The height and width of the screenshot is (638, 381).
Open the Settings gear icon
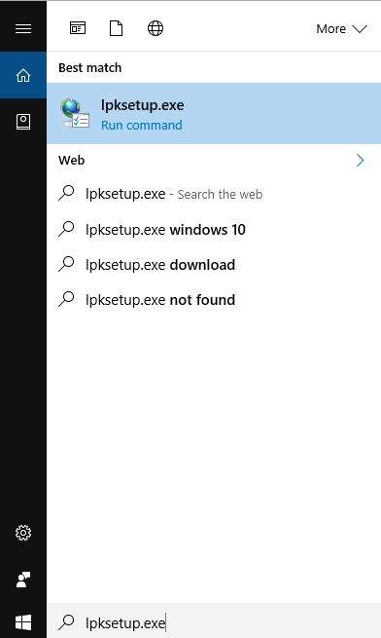23,533
